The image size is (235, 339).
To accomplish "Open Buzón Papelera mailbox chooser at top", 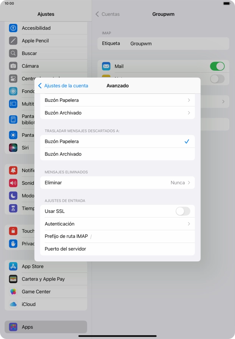I will tap(117, 100).
